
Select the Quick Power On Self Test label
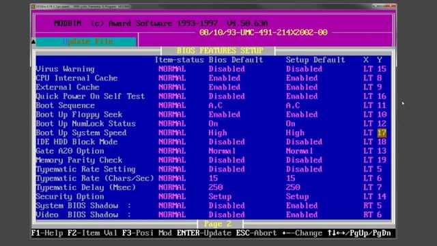click(90, 96)
